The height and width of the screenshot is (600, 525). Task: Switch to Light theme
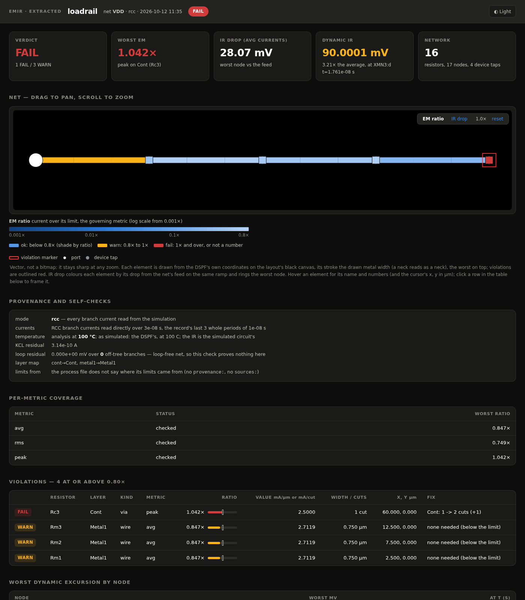(502, 12)
